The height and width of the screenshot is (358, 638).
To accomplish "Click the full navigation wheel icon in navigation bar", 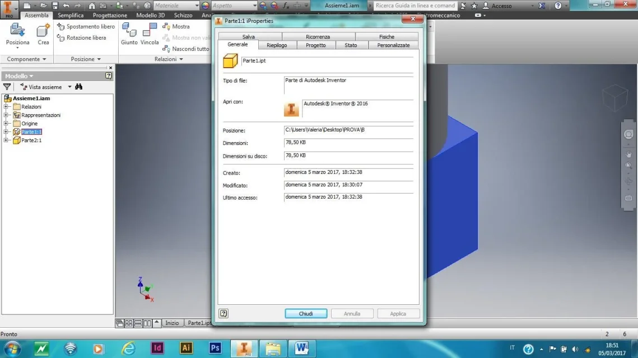I will (628, 134).
